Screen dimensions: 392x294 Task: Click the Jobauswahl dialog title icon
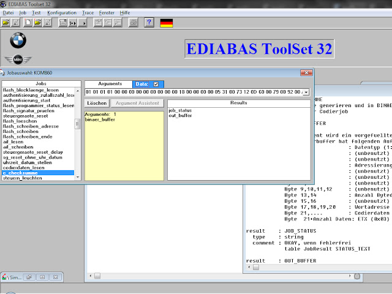(2, 73)
